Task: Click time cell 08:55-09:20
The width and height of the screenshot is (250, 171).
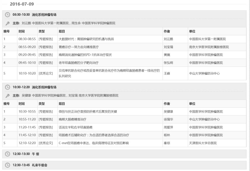Action: 27,47
